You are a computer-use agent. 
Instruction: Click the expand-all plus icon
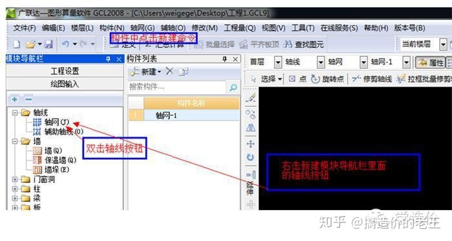pos(15,99)
